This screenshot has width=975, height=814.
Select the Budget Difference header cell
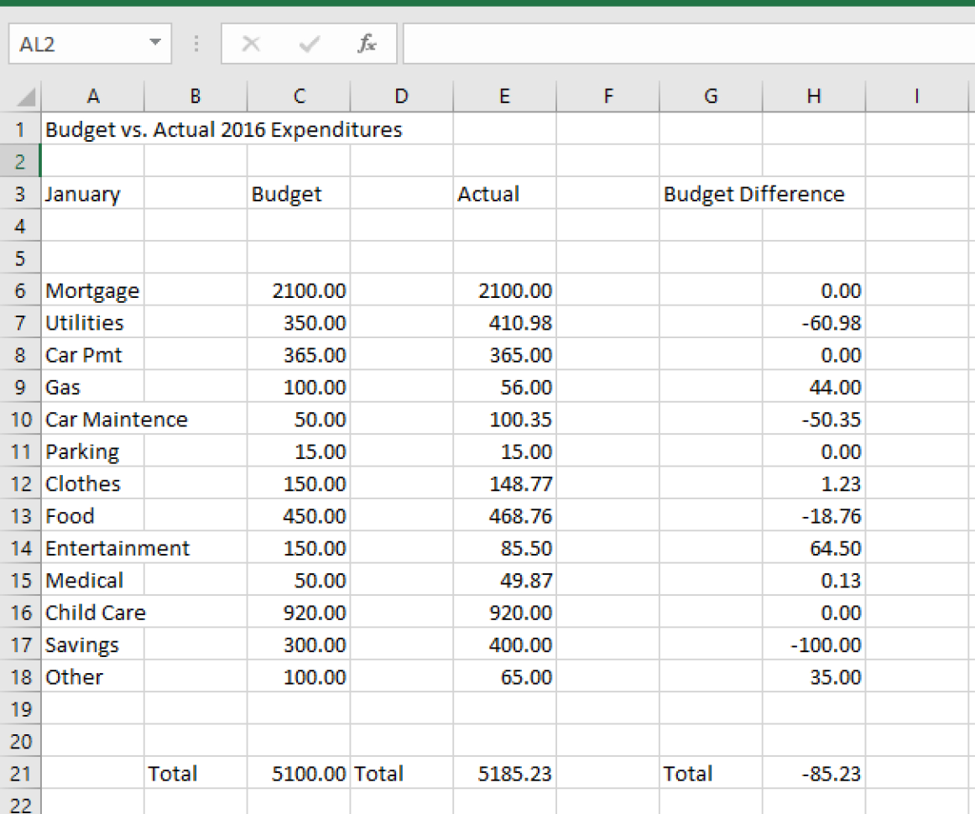[711, 194]
